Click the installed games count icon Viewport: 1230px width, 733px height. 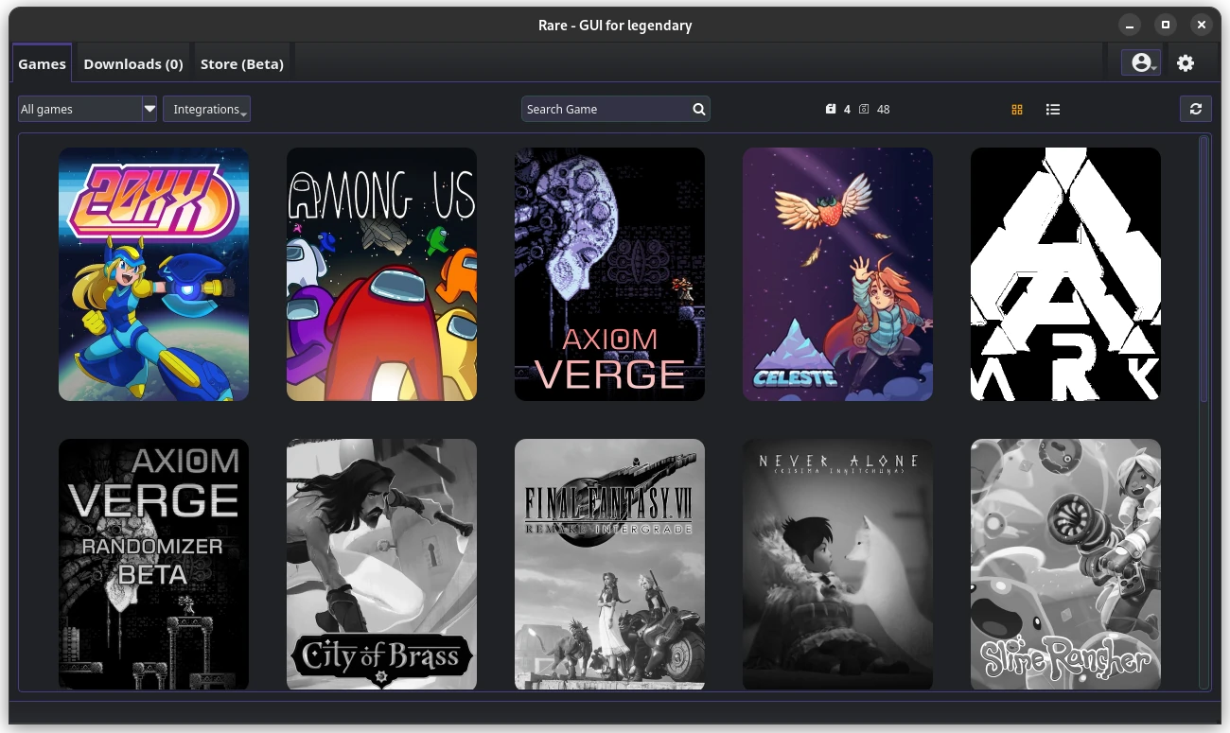[x=831, y=109]
